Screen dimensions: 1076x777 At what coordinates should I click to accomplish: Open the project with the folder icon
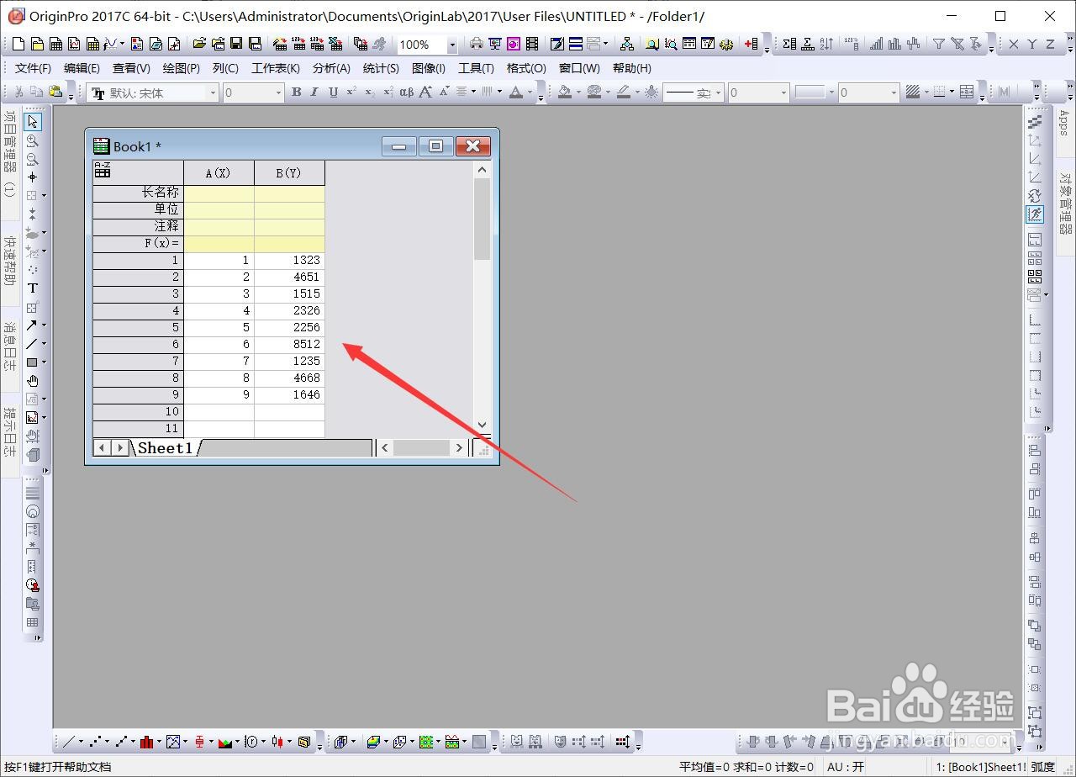(x=199, y=44)
